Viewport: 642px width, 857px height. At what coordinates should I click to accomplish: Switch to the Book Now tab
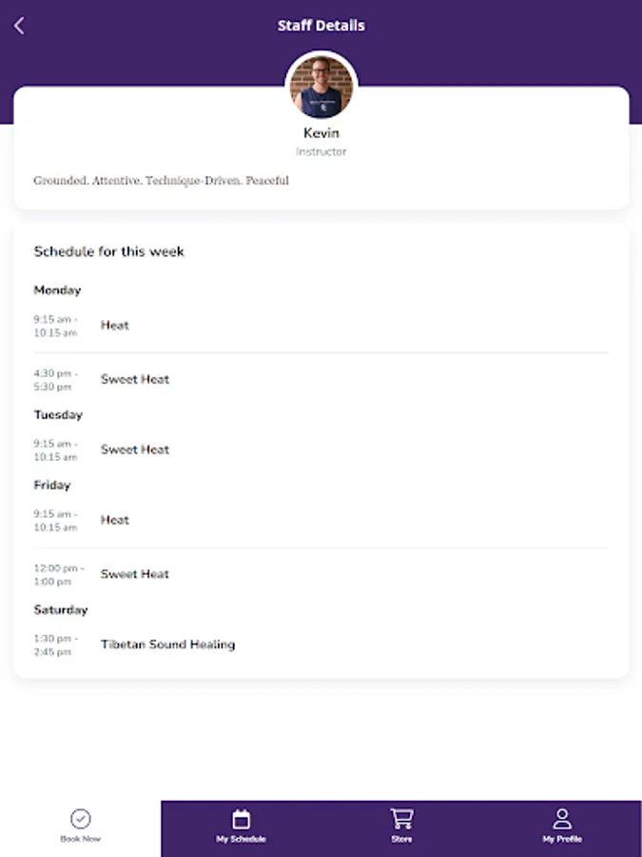tap(80, 828)
